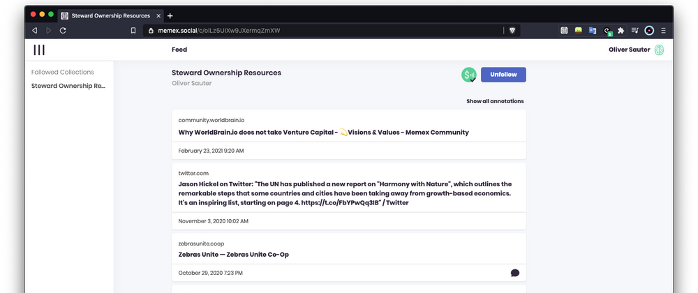698x293 pixels.
Task: Click twitter.com domain text
Action: [193, 174]
